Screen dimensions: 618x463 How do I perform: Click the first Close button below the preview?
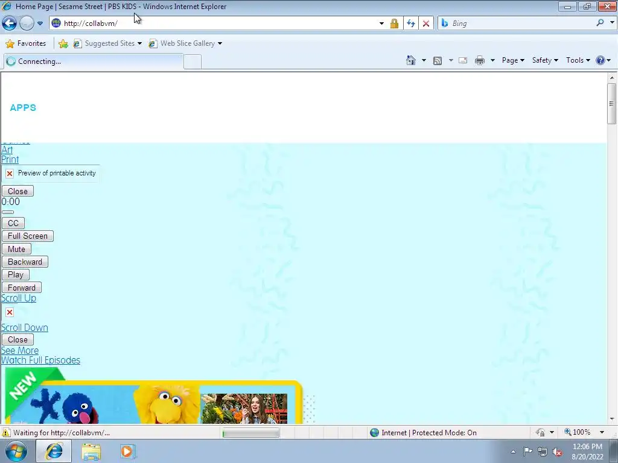18,191
